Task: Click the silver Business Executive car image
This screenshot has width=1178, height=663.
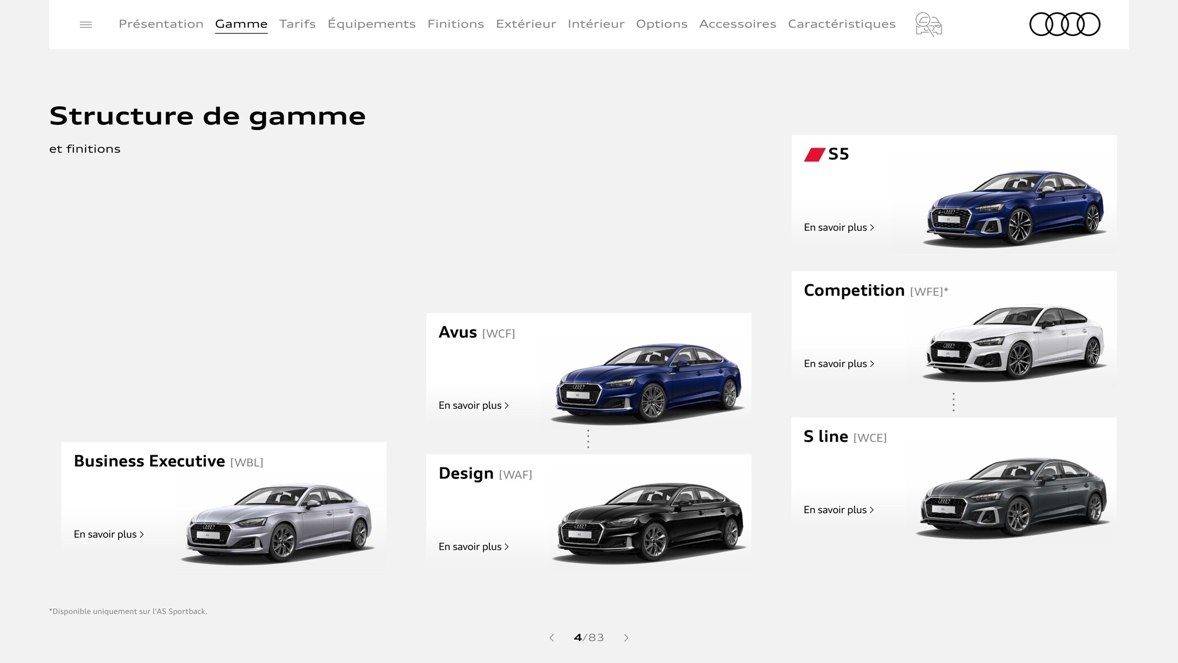Action: 279,524
